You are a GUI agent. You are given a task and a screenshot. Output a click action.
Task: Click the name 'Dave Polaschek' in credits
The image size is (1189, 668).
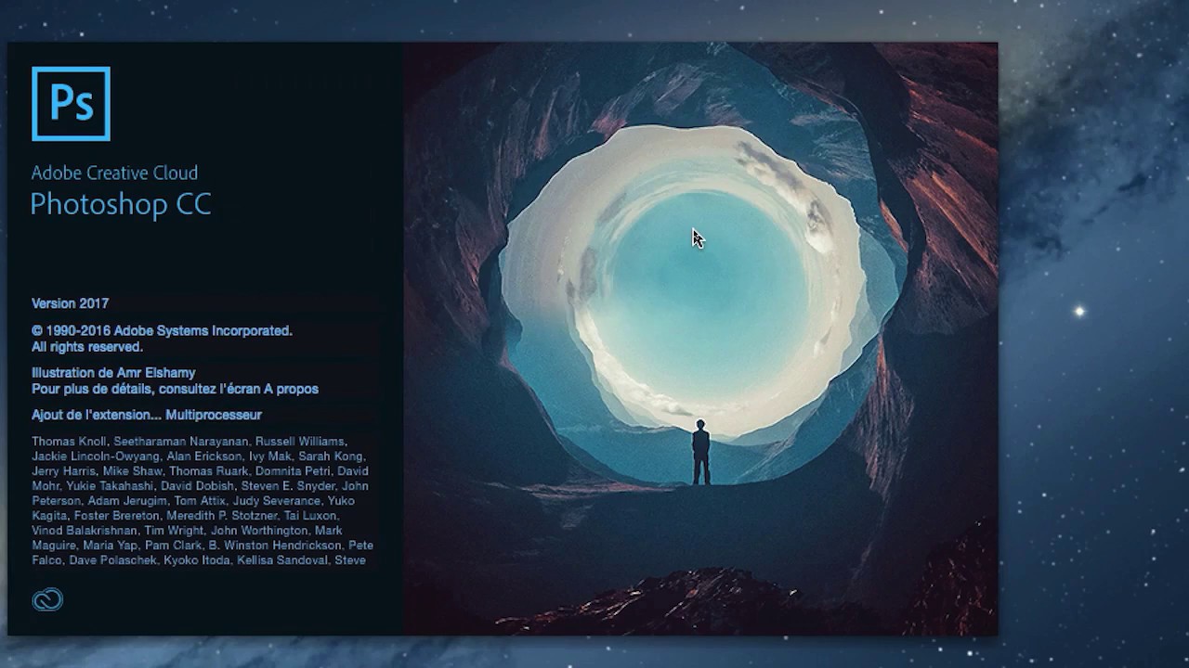tap(114, 560)
